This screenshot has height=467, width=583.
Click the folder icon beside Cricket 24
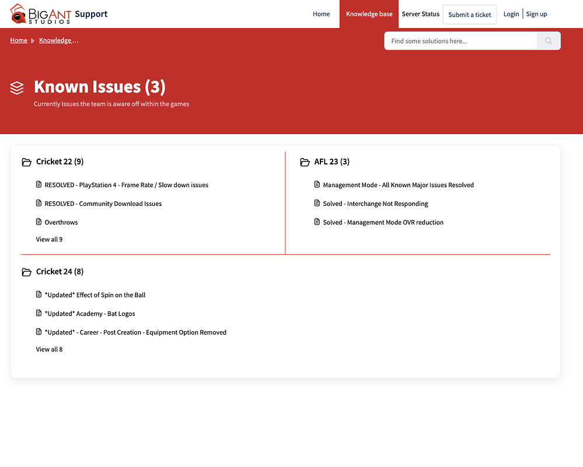(26, 272)
